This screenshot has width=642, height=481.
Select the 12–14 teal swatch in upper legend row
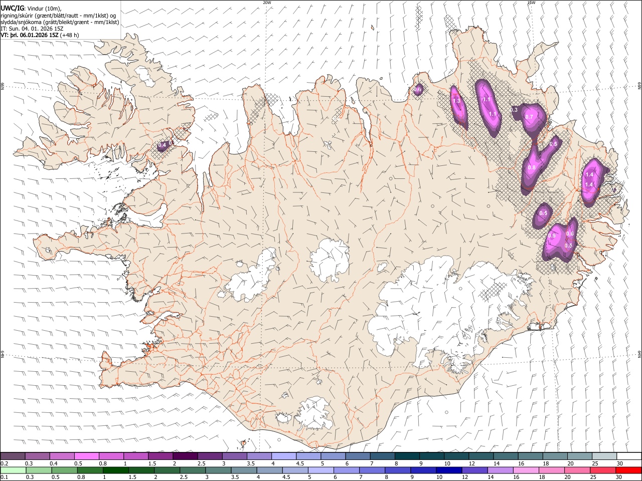[x=480, y=456]
